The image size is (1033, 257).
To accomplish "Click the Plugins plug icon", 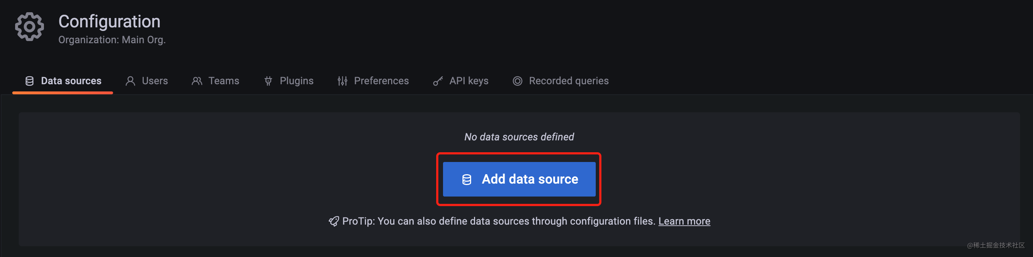I will pyautogui.click(x=268, y=81).
